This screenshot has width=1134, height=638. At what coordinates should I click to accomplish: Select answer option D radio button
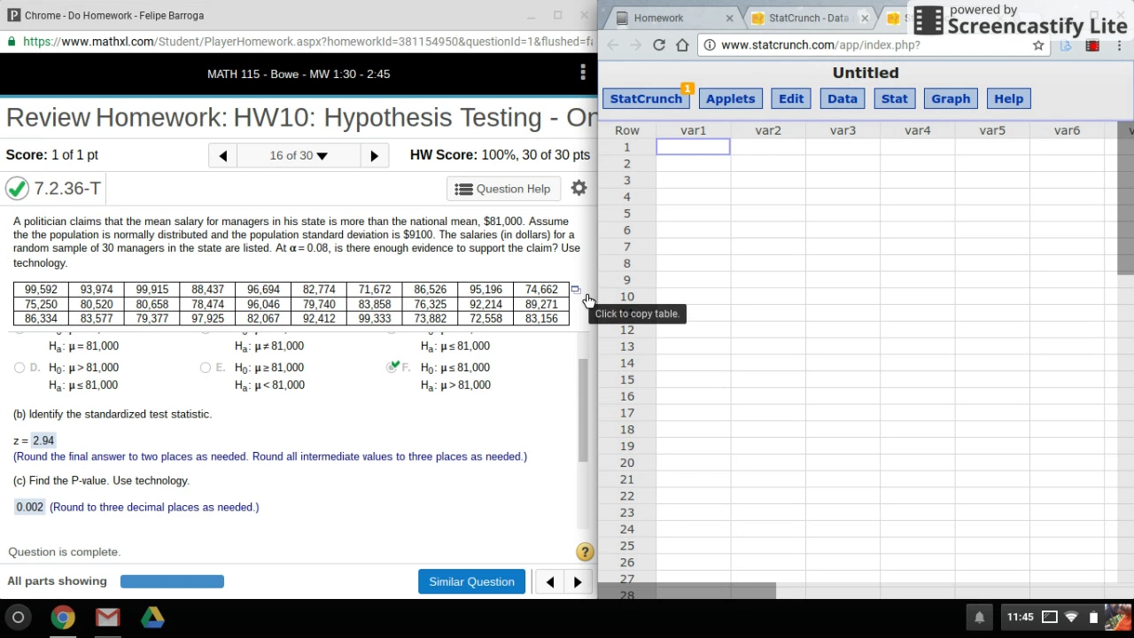pyautogui.click(x=19, y=368)
